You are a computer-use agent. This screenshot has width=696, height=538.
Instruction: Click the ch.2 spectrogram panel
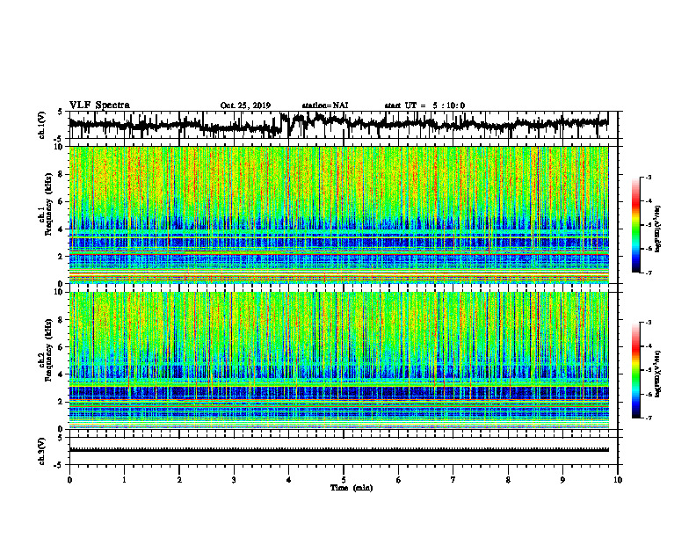(338, 360)
